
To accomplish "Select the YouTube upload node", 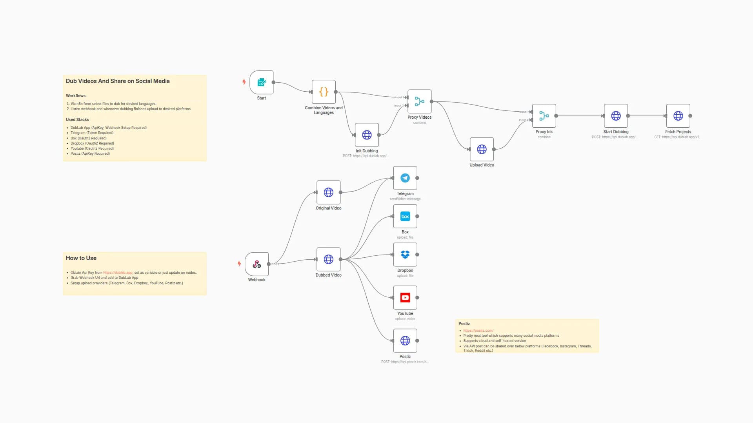I will point(405,298).
